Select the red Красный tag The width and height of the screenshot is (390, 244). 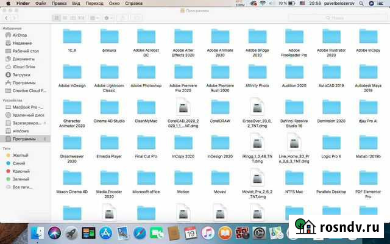coord(22,171)
